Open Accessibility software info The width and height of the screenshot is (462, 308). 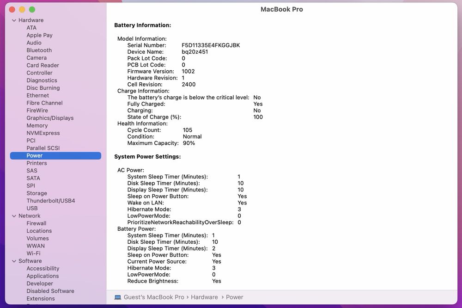[43, 269]
